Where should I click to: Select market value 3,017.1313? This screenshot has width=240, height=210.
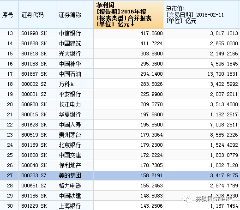(x=201, y=33)
